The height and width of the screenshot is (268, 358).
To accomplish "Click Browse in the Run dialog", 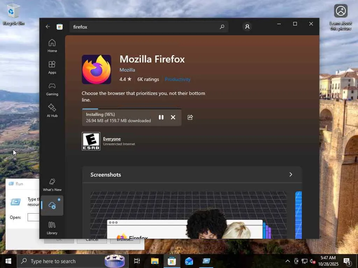I will (x=125, y=240).
